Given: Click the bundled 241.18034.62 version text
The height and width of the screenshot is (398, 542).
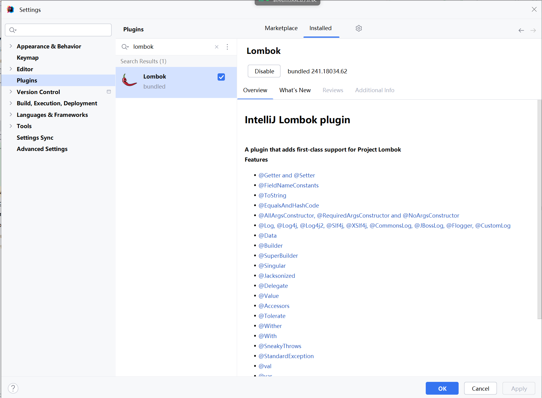Looking at the screenshot, I should tap(317, 71).
